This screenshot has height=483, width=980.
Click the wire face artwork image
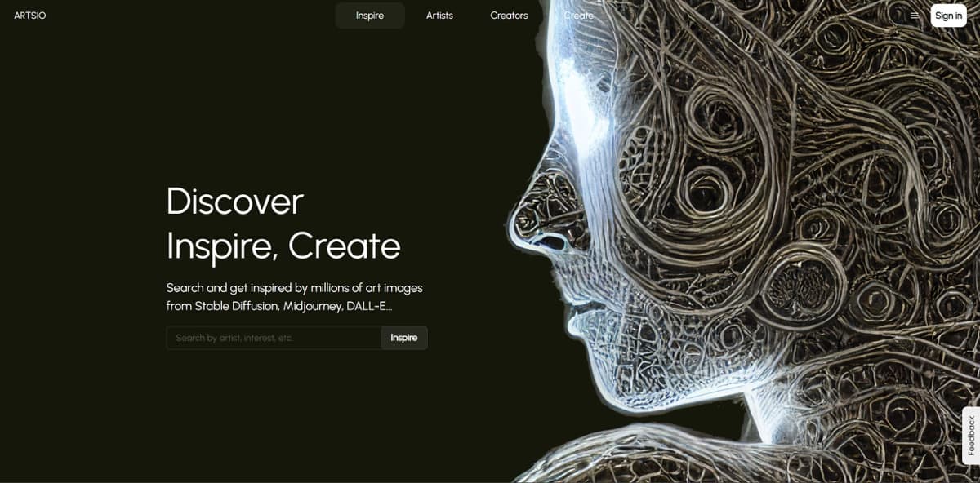point(743,241)
